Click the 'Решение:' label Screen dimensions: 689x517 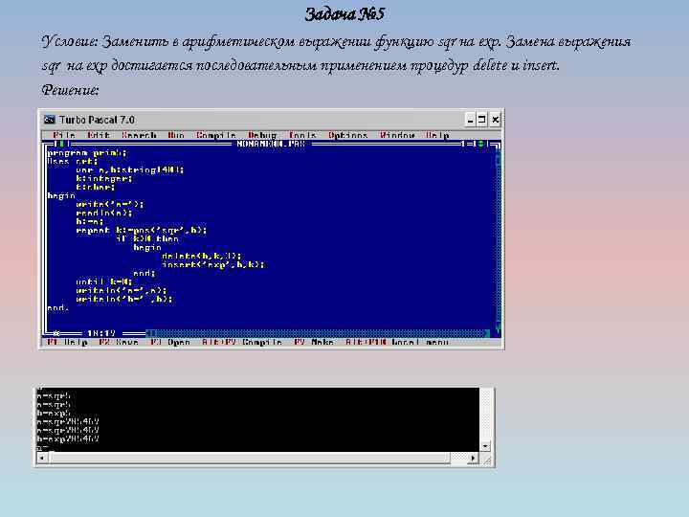[x=70, y=90]
